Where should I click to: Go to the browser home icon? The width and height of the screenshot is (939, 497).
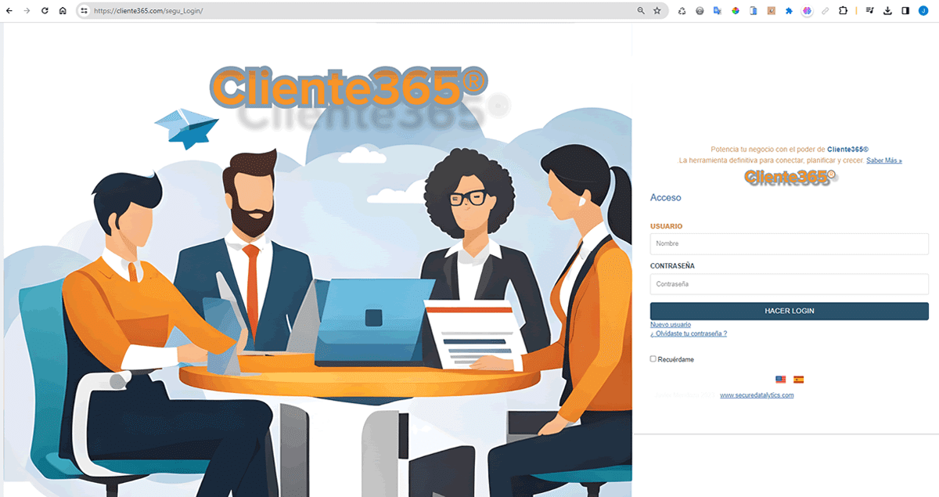pos(63,11)
